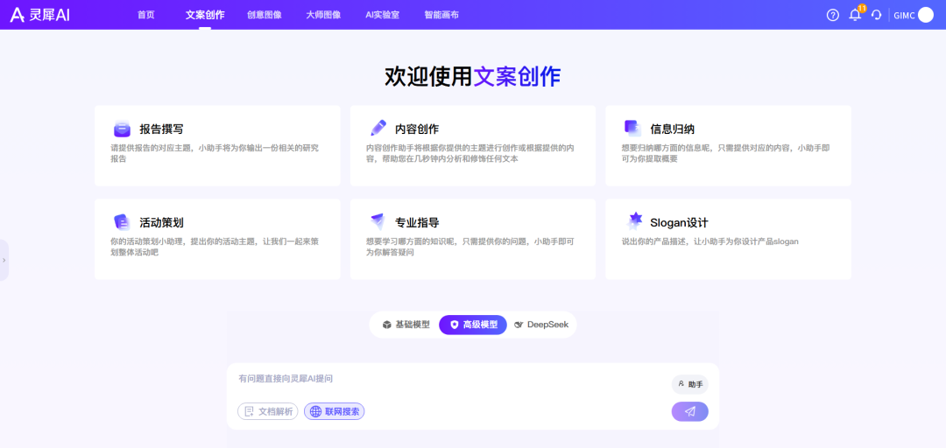Click the GIMC user avatar
Viewport: 946px width, 448px height.
point(925,15)
